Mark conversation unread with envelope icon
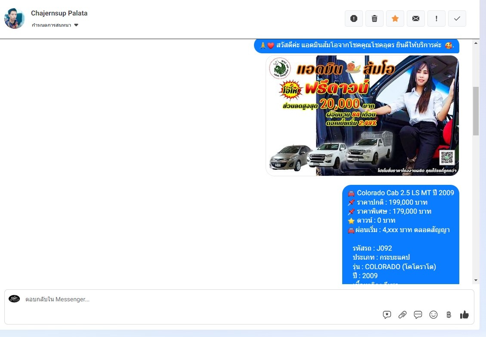 point(416,18)
